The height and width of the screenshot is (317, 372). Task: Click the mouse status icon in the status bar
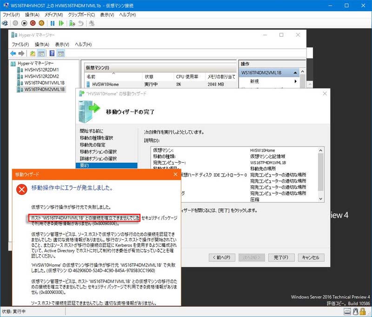[355, 311]
